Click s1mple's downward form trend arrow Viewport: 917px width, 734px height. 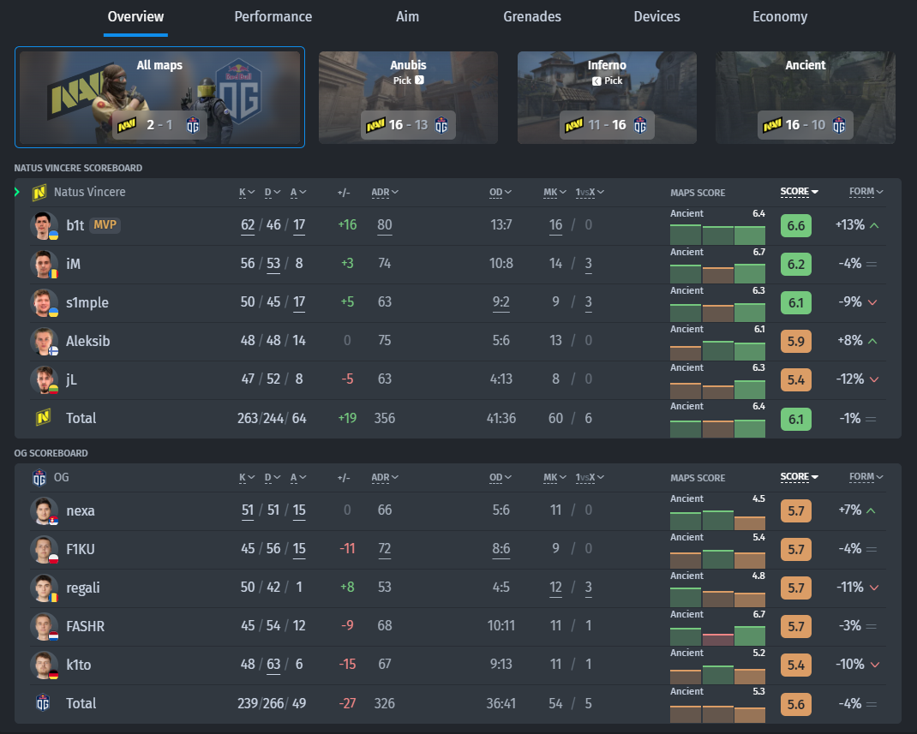coord(872,302)
